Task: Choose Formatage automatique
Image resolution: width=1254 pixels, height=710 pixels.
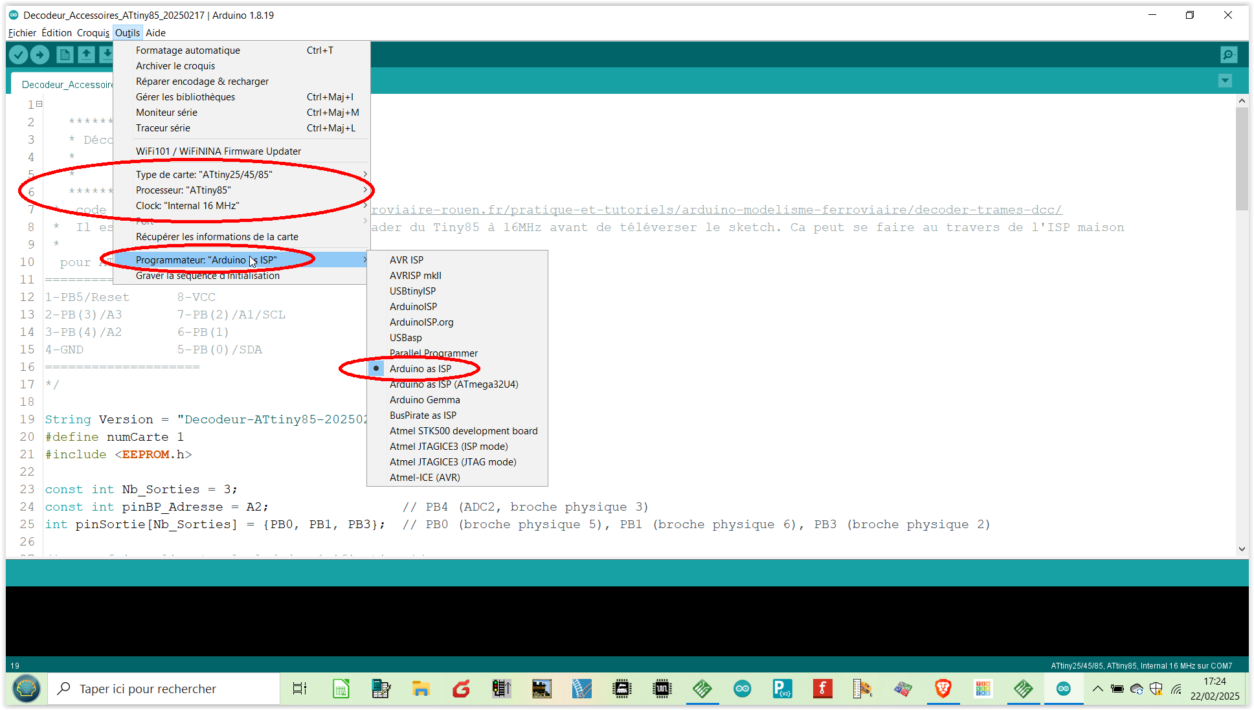Action: point(241,50)
